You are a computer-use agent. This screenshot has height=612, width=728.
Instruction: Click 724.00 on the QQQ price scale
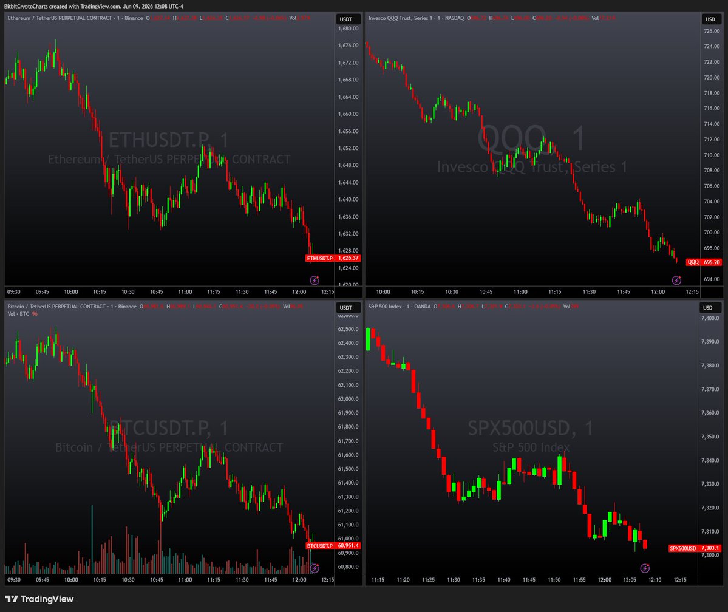[712, 46]
